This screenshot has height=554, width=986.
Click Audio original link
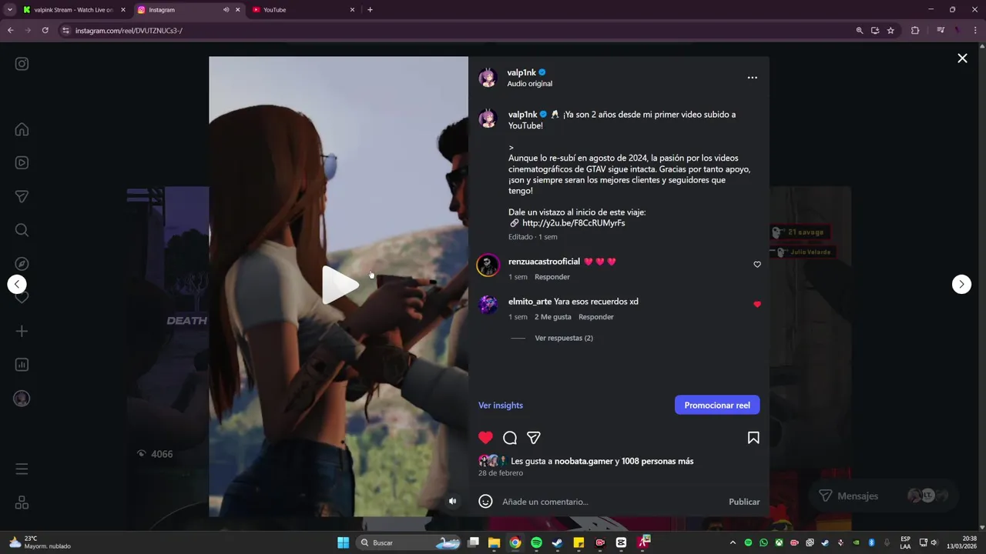(x=529, y=84)
